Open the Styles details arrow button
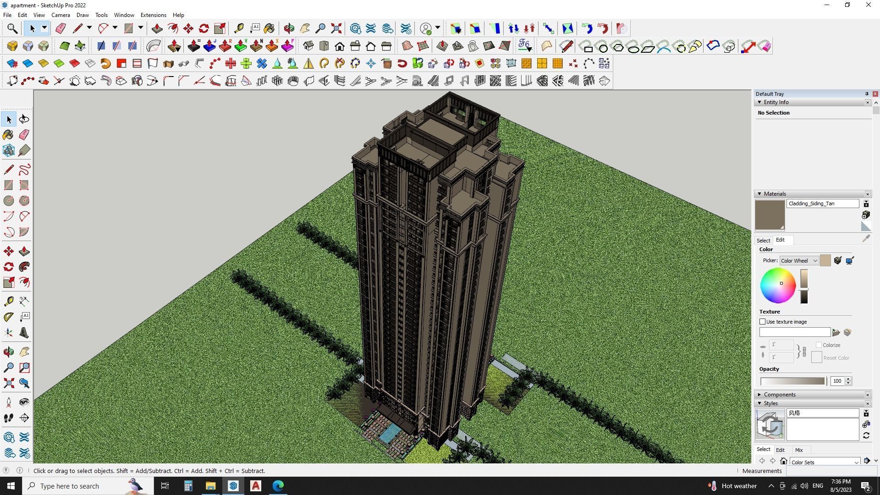The height and width of the screenshot is (495, 880). point(867,461)
